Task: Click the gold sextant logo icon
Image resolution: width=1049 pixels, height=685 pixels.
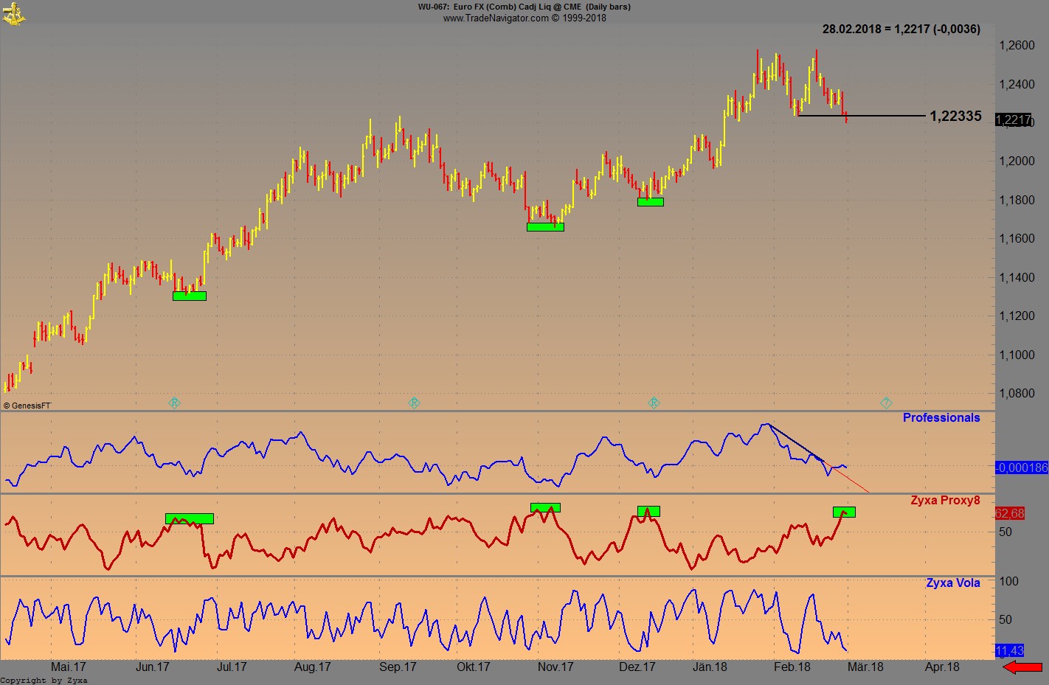Action: pos(13,13)
